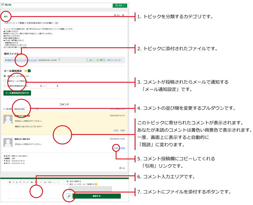The image size is (253, 205).
Task: Click the help icon next to メール通知設定
Action: coord(26,71)
